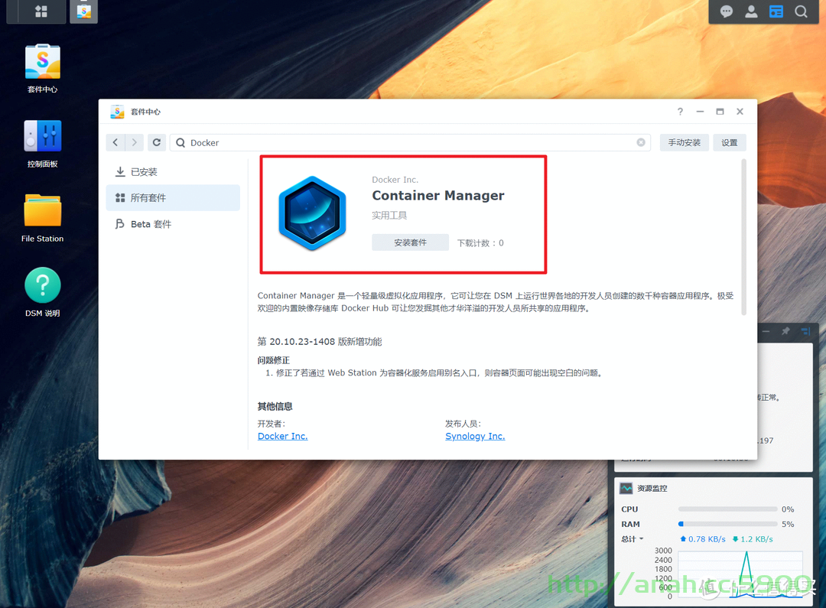
Task: Click the package detail vertical scrollbar
Action: (x=744, y=237)
